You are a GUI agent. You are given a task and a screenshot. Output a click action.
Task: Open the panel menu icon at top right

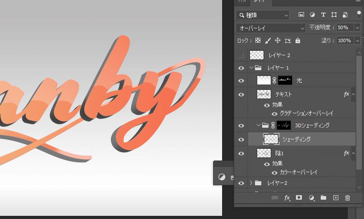coord(358,1)
